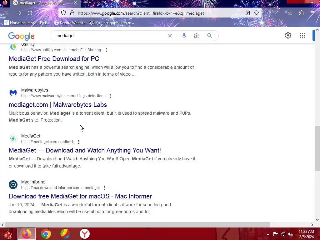Open Action Center flag icon

[276, 234]
